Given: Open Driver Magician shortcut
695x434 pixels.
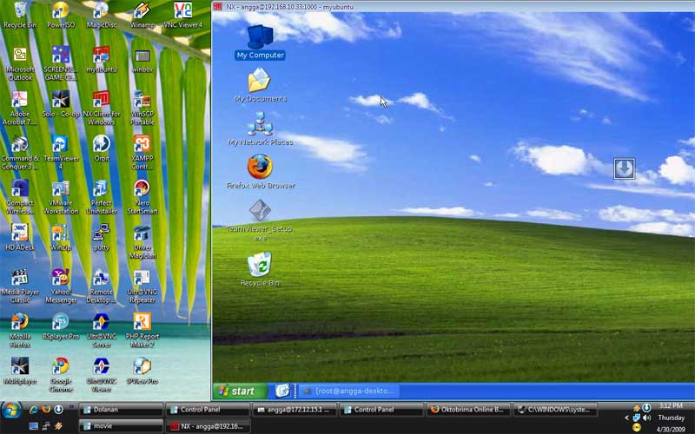Looking at the screenshot, I should (x=142, y=241).
